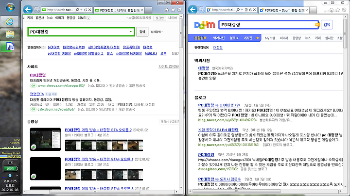Click the Windows Start orb
The height and width of the screenshot is (196, 350).
[x=10, y=7]
